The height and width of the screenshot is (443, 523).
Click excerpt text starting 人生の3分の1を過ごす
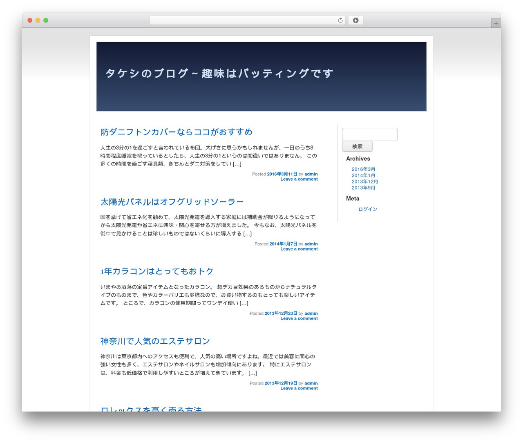click(x=208, y=156)
